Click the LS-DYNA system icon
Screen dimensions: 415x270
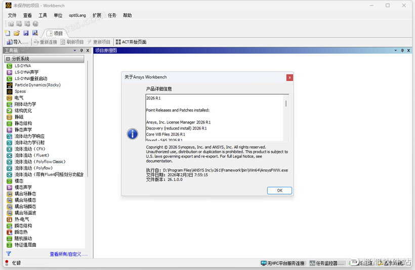9,66
